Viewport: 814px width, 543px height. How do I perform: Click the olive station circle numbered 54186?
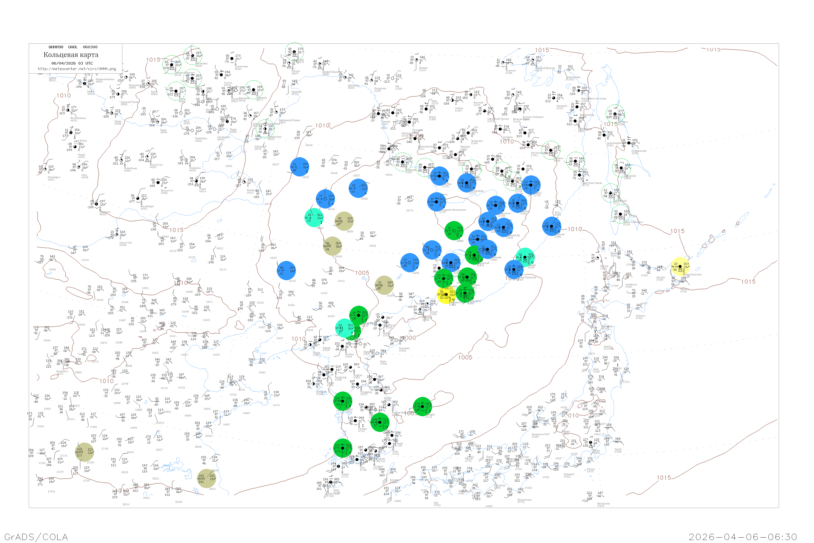(384, 285)
